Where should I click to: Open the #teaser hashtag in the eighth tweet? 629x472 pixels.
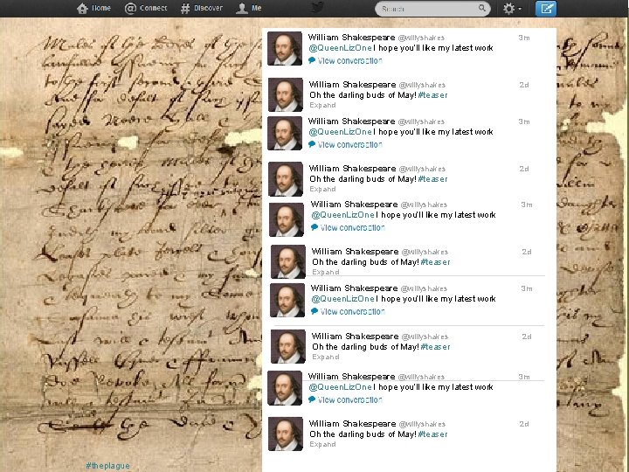pos(435,347)
